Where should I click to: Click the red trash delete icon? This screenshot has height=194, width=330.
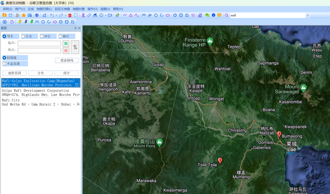tap(70, 15)
